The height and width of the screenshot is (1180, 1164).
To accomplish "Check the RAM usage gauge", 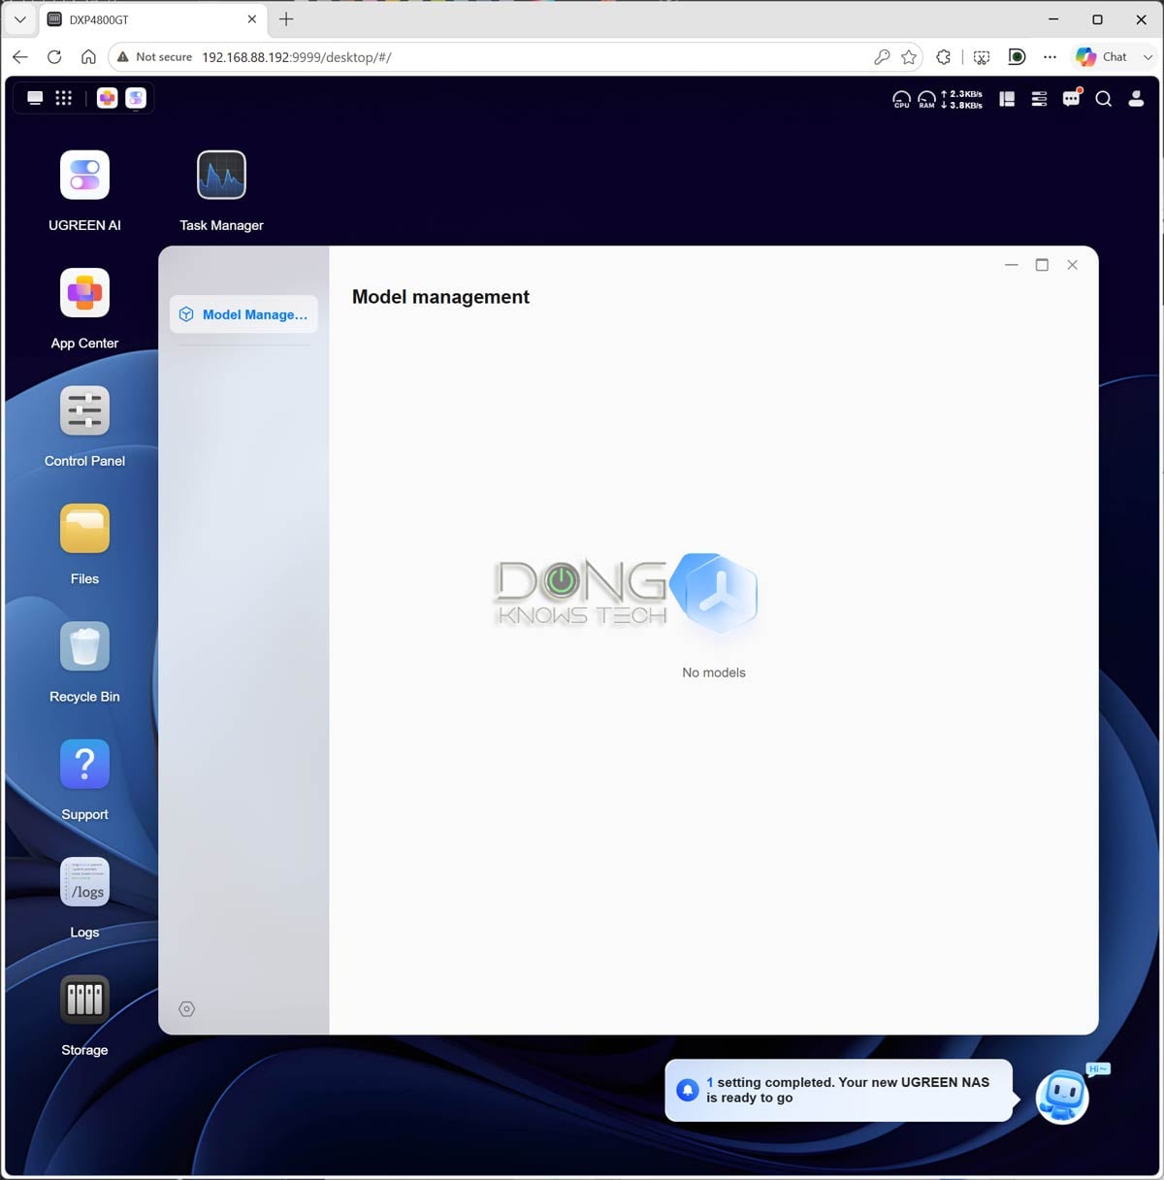I will click(x=927, y=99).
